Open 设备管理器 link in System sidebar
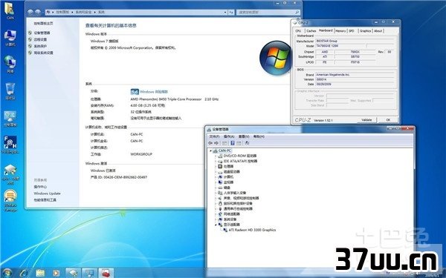446x278 pixels. click(42, 33)
